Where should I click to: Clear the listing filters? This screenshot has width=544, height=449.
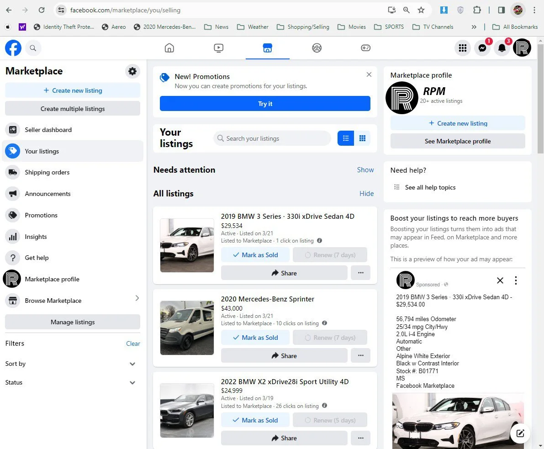(x=133, y=343)
